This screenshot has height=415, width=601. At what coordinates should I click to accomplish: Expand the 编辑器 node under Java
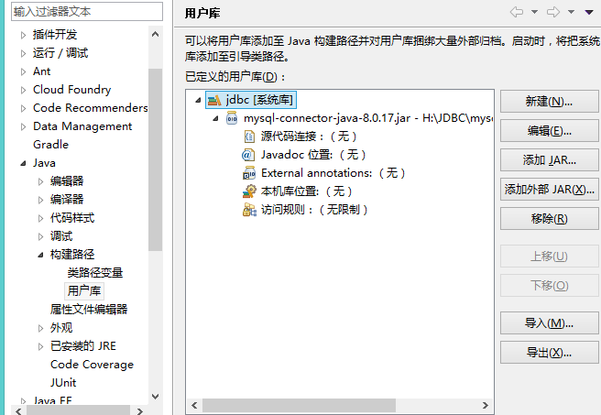pyautogui.click(x=40, y=181)
